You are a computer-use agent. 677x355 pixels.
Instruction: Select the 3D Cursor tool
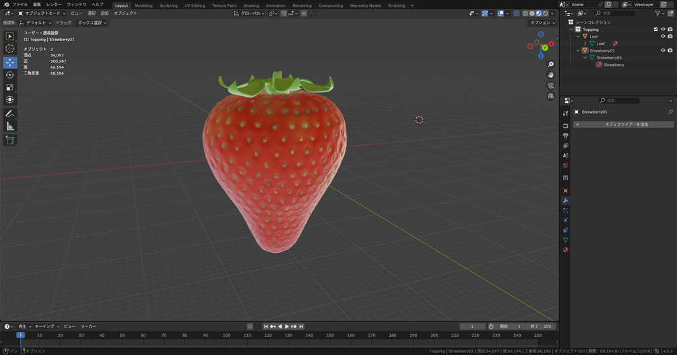10,49
